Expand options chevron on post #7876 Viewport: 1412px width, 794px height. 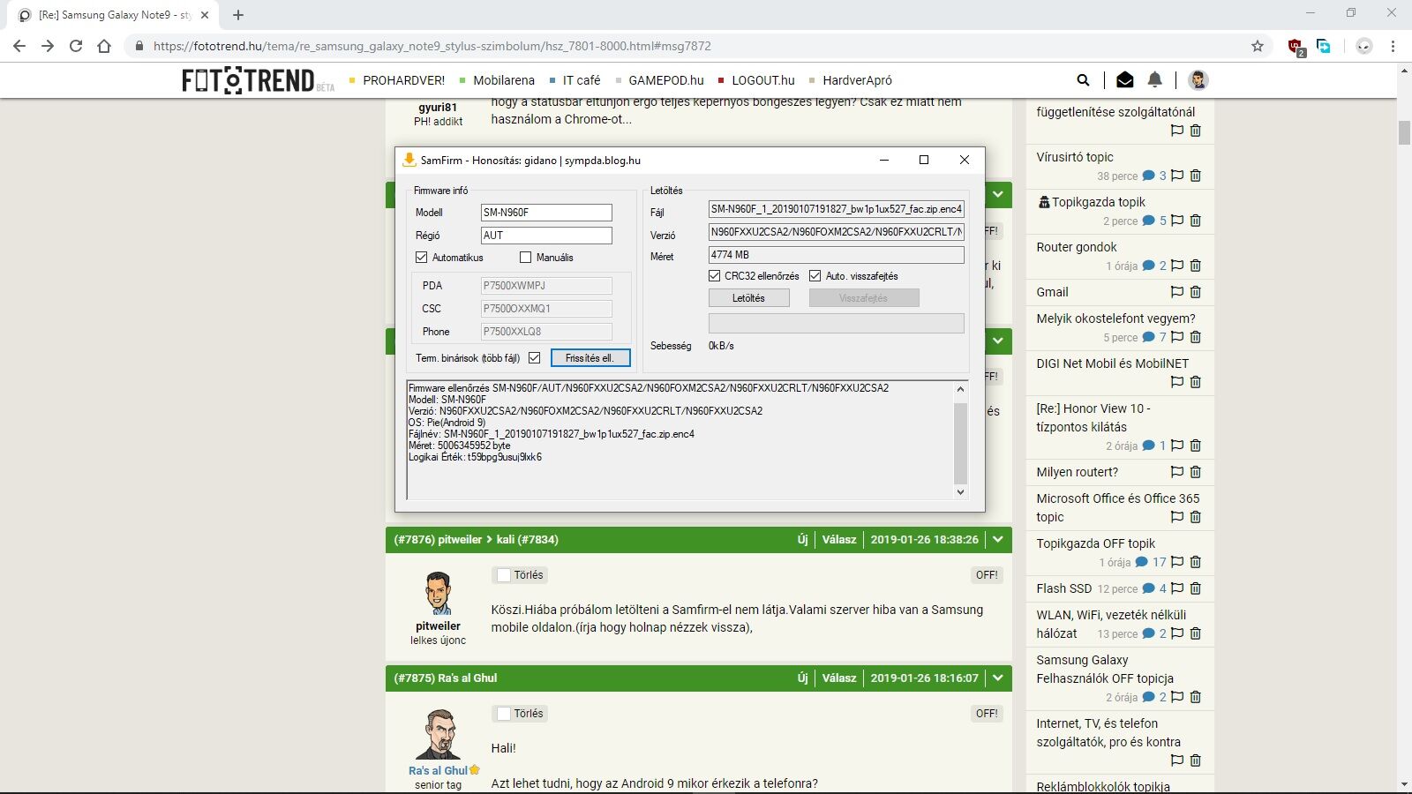point(998,540)
